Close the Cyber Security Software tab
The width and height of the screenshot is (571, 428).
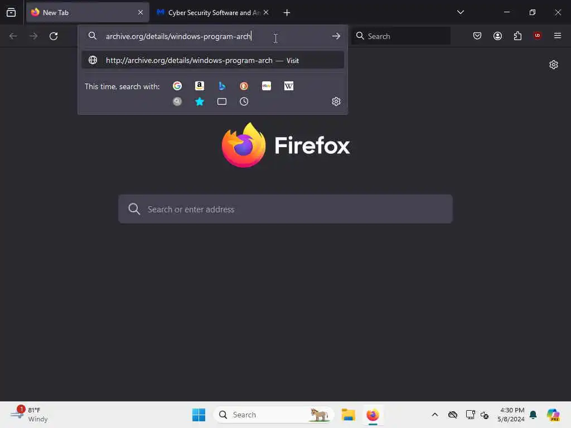[x=266, y=12]
